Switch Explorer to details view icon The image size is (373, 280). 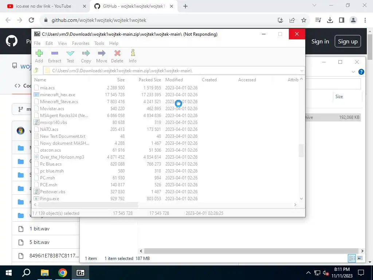(352, 258)
